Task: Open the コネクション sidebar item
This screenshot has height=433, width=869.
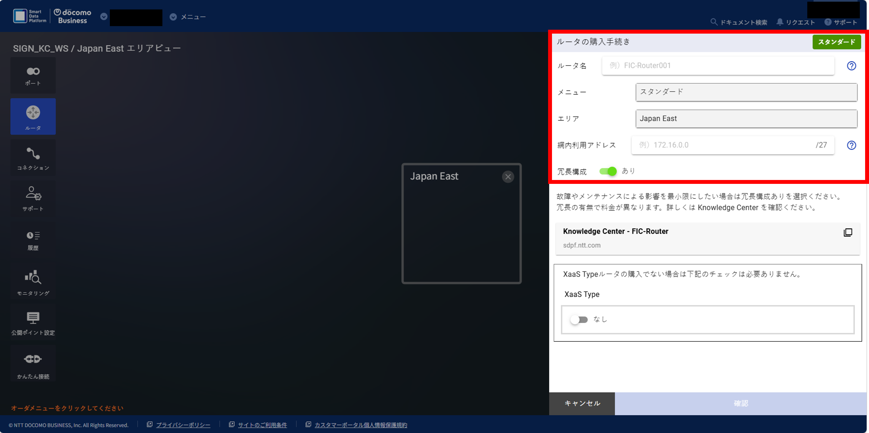Action: point(33,158)
